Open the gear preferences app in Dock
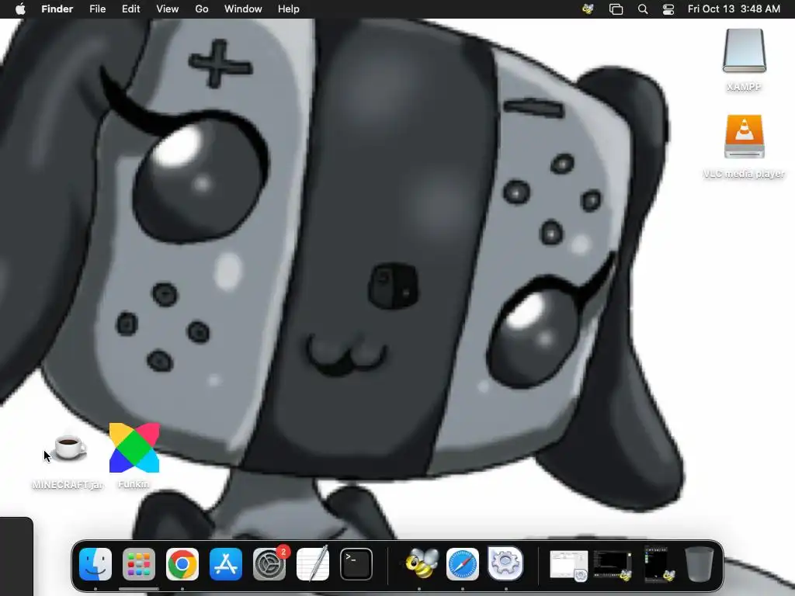The width and height of the screenshot is (795, 596). pyautogui.click(x=505, y=563)
